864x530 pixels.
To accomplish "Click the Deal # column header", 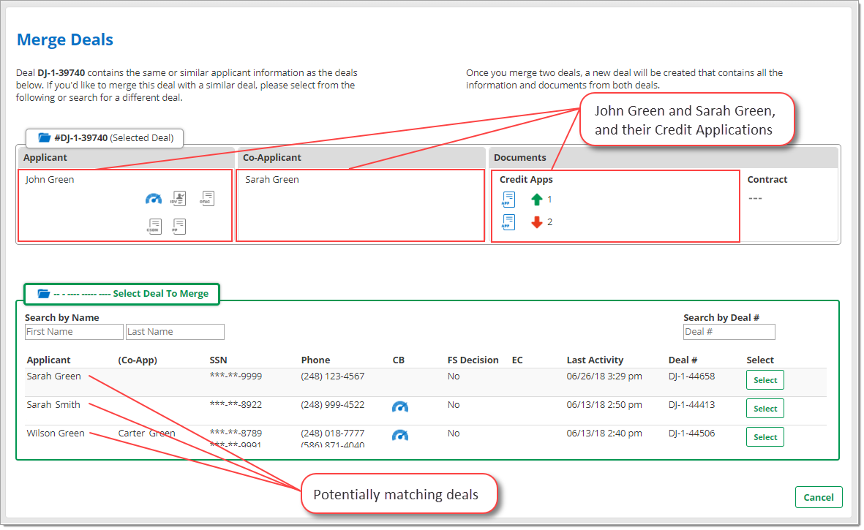I will [x=683, y=360].
